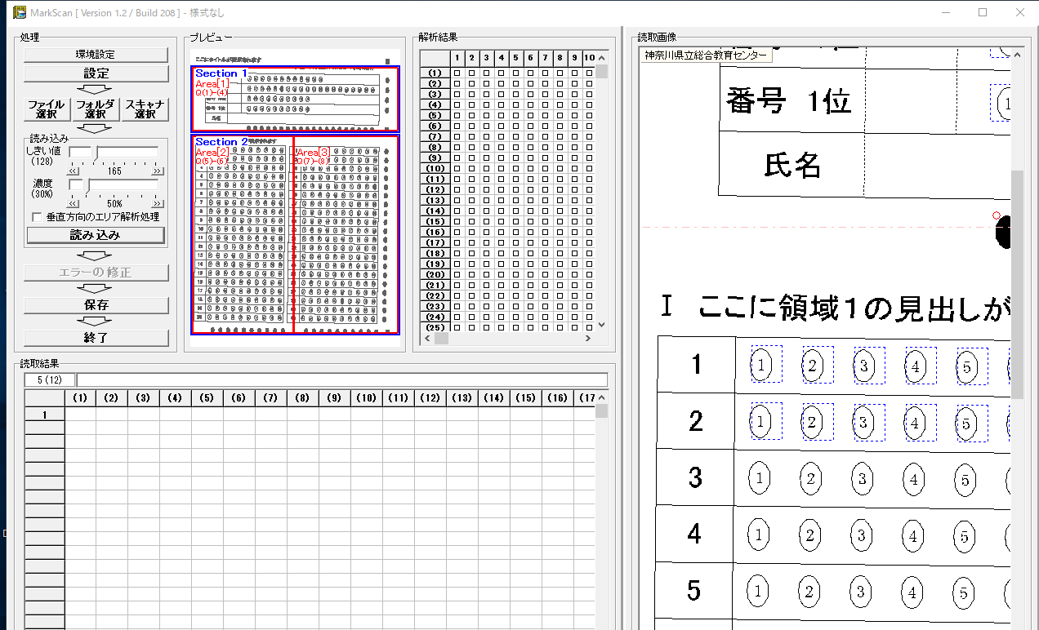Click the threshold decrease « arrow button
The height and width of the screenshot is (630, 1039).
tap(73, 171)
